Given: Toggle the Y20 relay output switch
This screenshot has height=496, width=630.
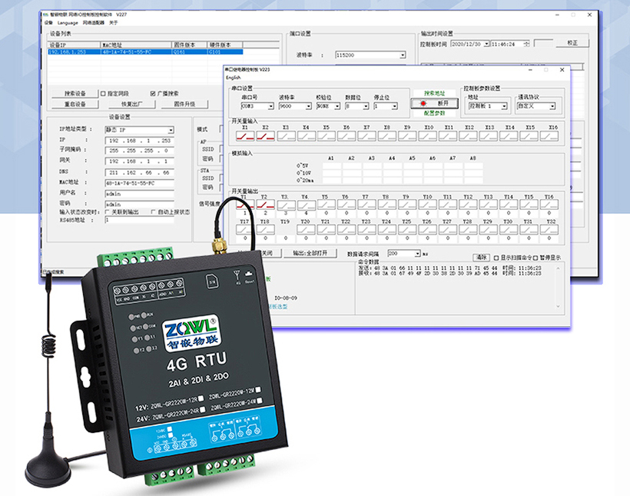Looking at the screenshot, I should click(305, 230).
